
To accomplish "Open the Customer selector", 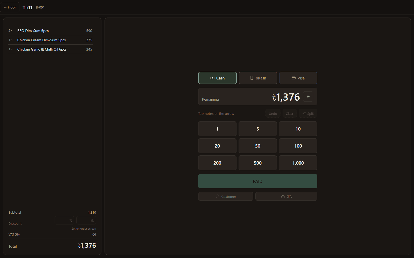I will click(x=226, y=196).
